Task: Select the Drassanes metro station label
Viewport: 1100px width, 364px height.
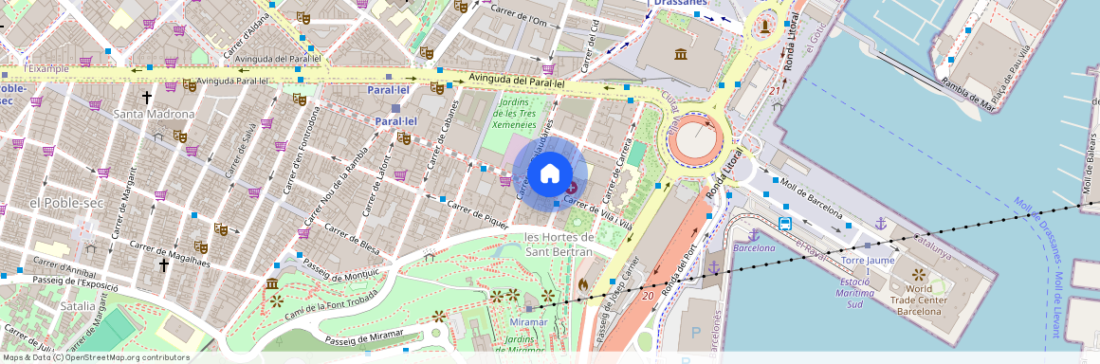Action: coord(680,3)
